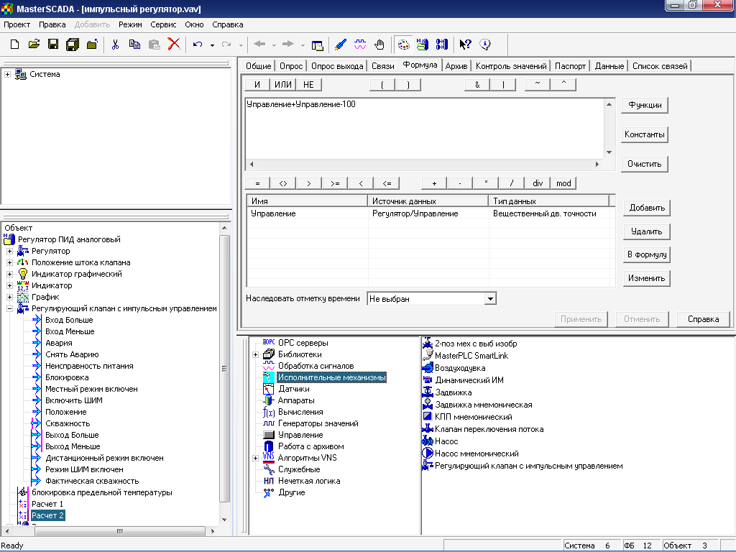Click the Copy toolbar icon
The image size is (736, 552).
coord(134,45)
